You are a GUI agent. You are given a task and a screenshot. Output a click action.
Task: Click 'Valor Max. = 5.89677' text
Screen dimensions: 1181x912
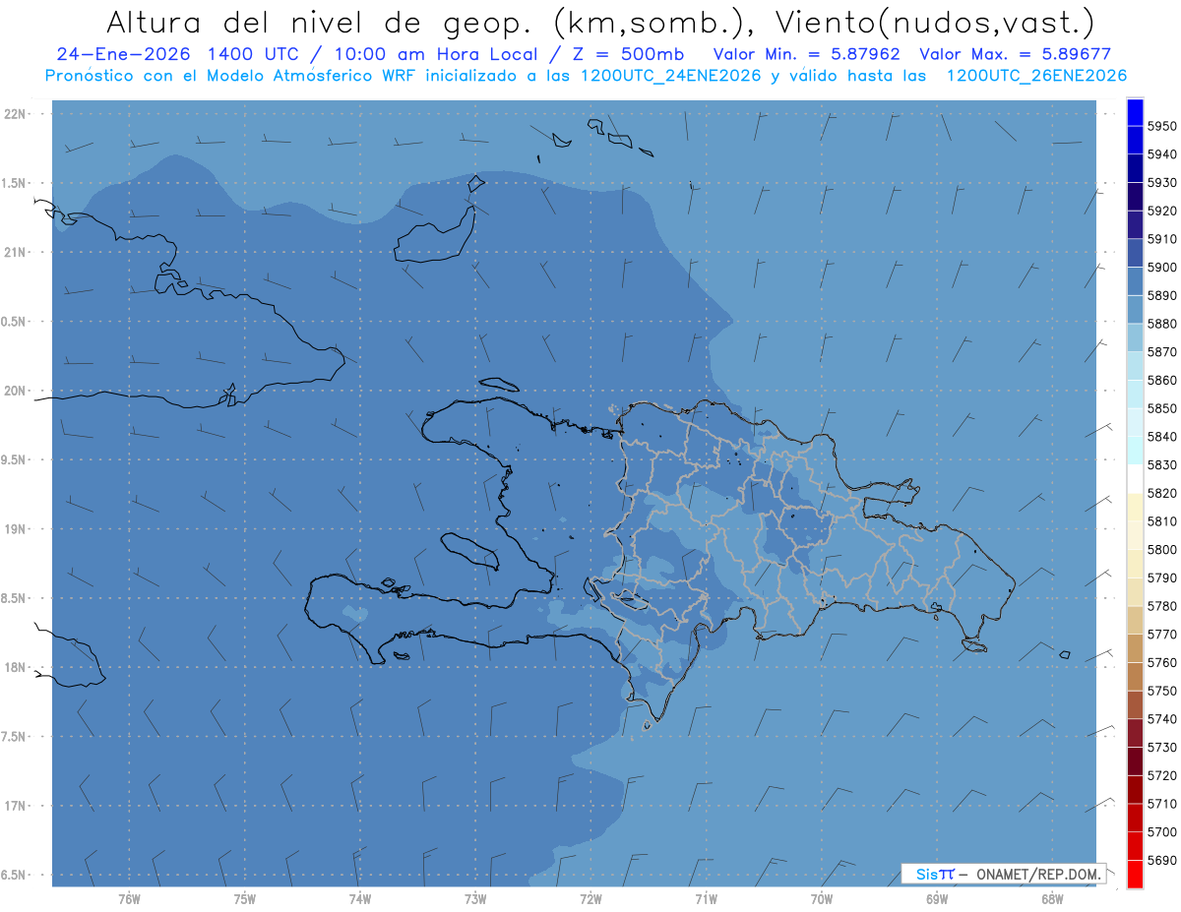pyautogui.click(x=1018, y=55)
